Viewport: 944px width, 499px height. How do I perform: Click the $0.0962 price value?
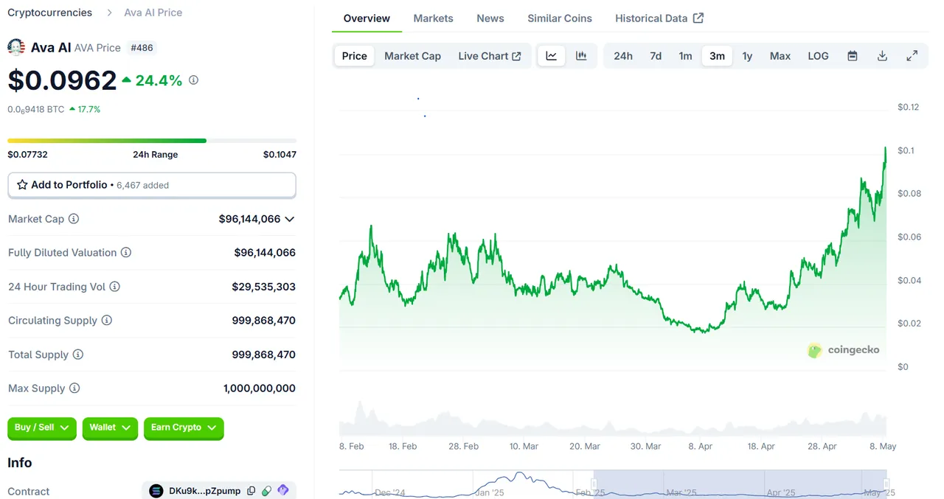tap(62, 80)
